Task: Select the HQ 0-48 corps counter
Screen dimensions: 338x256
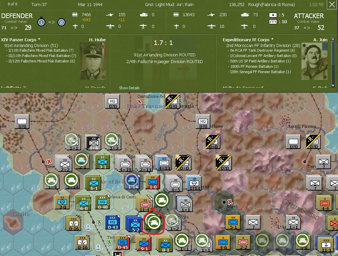Action: tap(103, 202)
